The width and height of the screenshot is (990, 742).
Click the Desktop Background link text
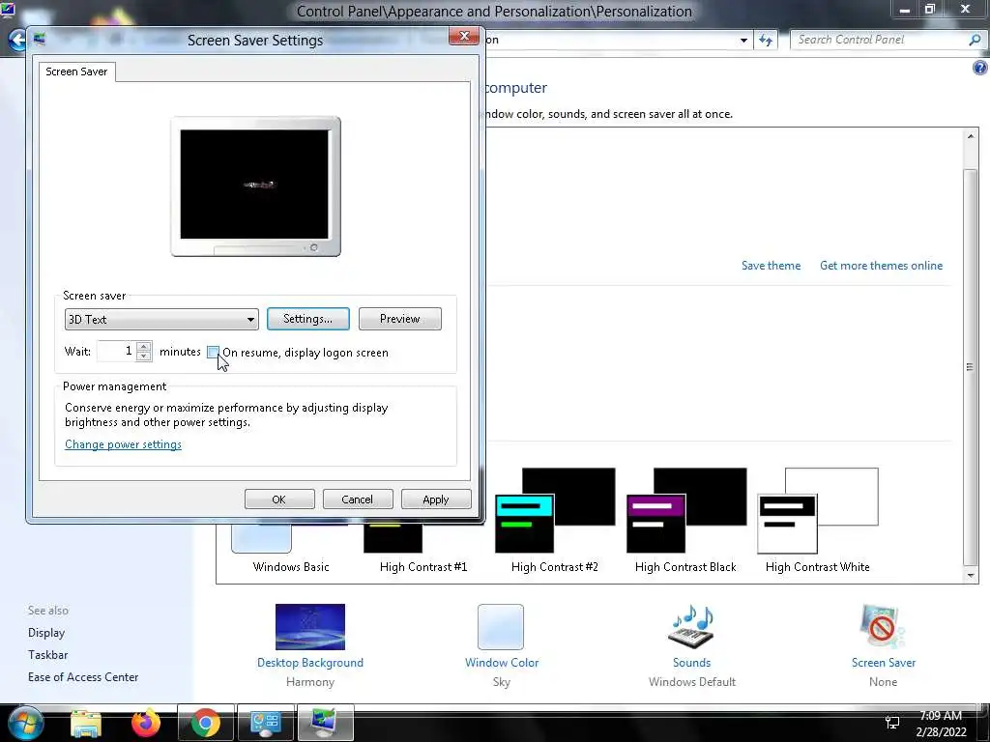tap(310, 663)
